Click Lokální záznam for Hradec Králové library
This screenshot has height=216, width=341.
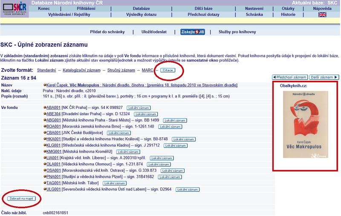point(184,139)
